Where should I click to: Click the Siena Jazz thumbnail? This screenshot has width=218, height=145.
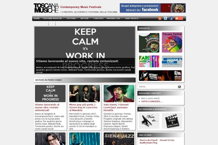point(119,139)
